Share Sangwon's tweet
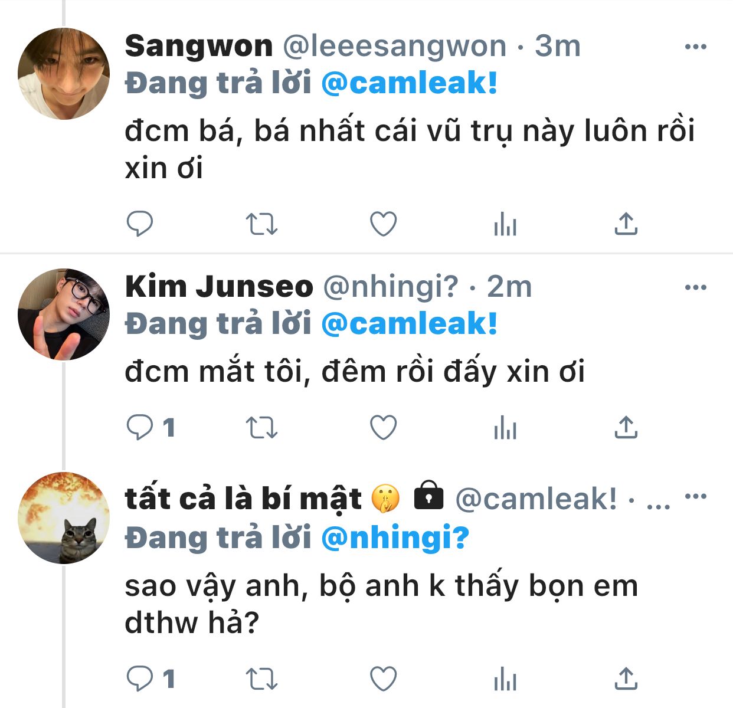The height and width of the screenshot is (708, 733). click(626, 224)
